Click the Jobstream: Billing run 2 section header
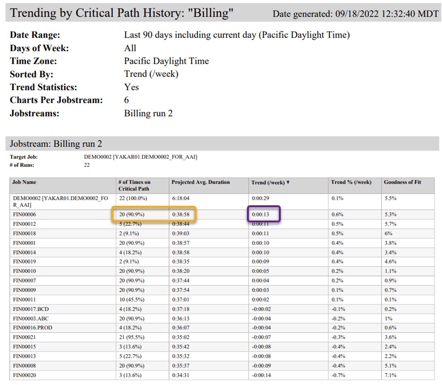Image resolution: width=442 pixels, height=385 pixels. pyautogui.click(x=56, y=144)
